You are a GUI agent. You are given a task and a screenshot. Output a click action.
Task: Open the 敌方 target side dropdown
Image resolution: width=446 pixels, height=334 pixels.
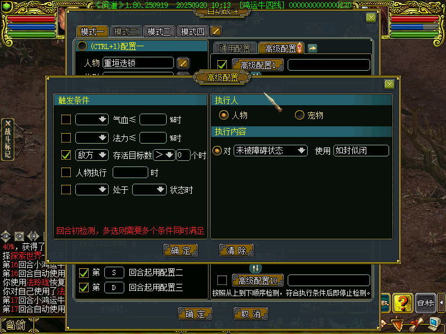coord(91,155)
